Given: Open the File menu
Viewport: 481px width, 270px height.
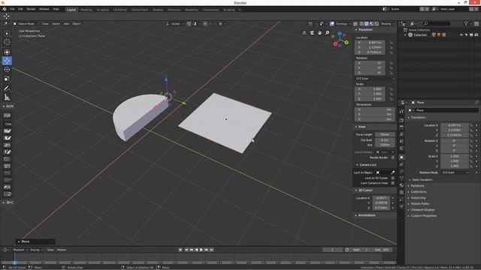Looking at the screenshot, I should pos(12,9).
